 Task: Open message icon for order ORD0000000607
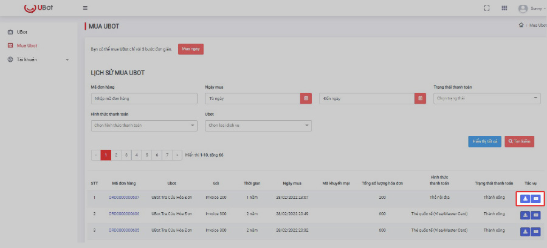(x=536, y=199)
